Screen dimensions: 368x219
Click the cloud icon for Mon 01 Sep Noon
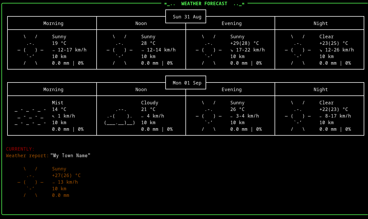tap(120, 116)
